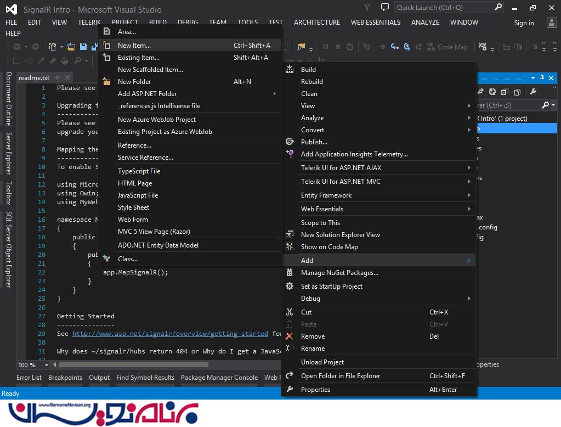Click the Sign in link
Viewport: 561px width, 427px height.
524,23
